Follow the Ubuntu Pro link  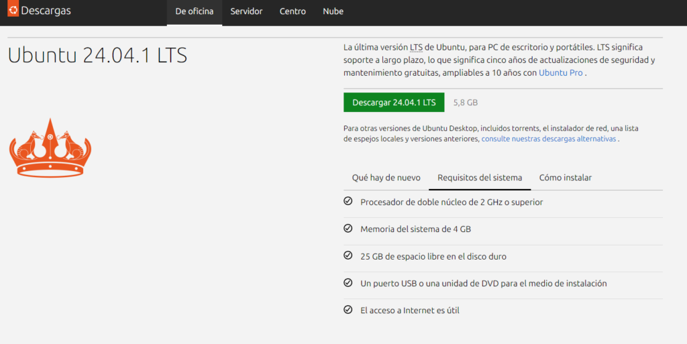coord(560,72)
